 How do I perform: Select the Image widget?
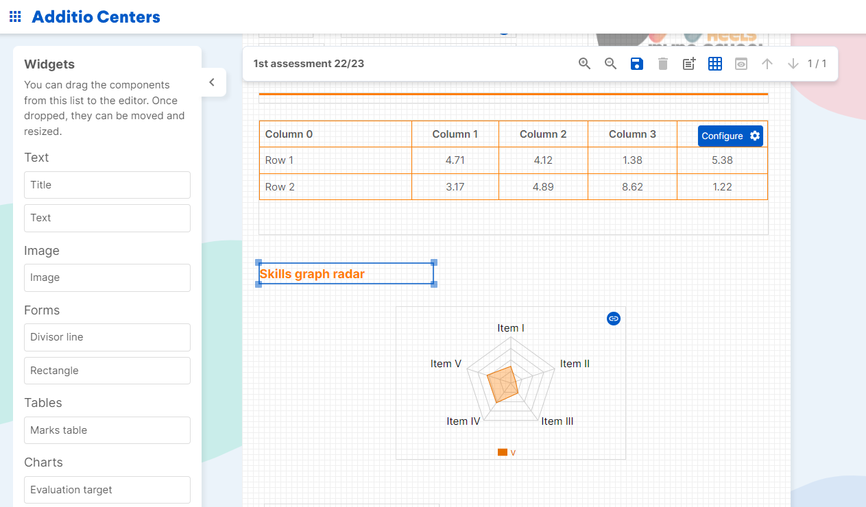point(107,277)
